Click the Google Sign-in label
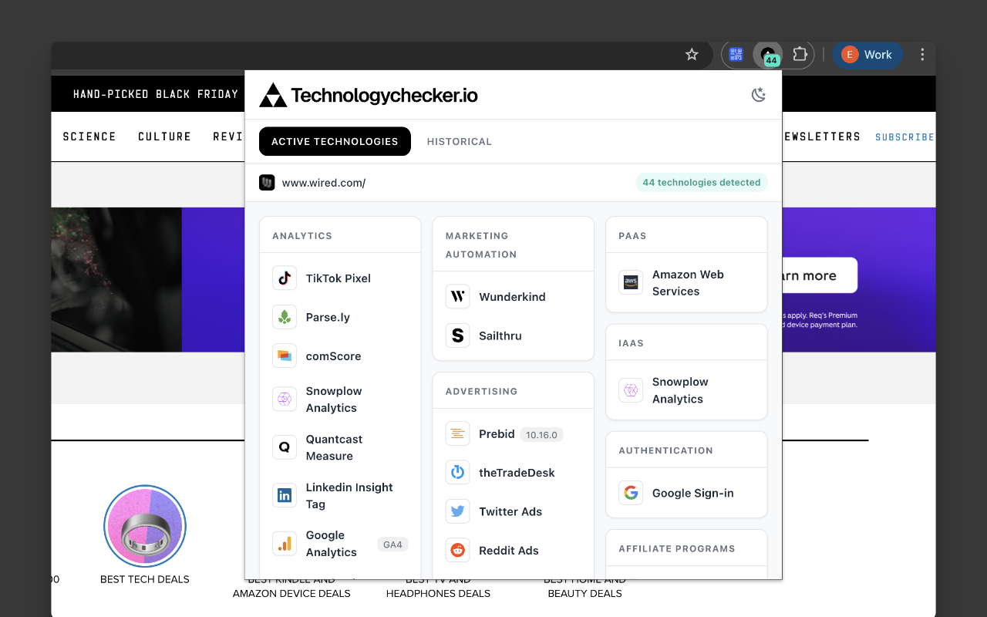This screenshot has width=987, height=617. (x=693, y=493)
